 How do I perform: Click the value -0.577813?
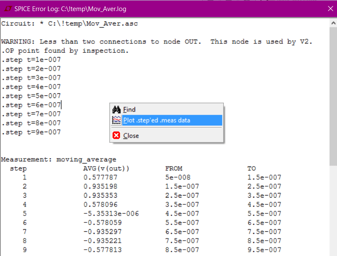(x=103, y=250)
